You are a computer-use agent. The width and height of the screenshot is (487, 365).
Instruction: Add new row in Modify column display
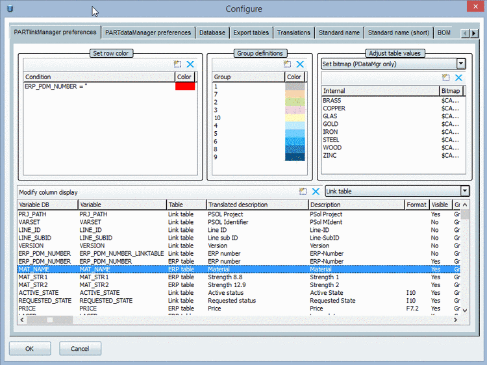click(x=303, y=192)
